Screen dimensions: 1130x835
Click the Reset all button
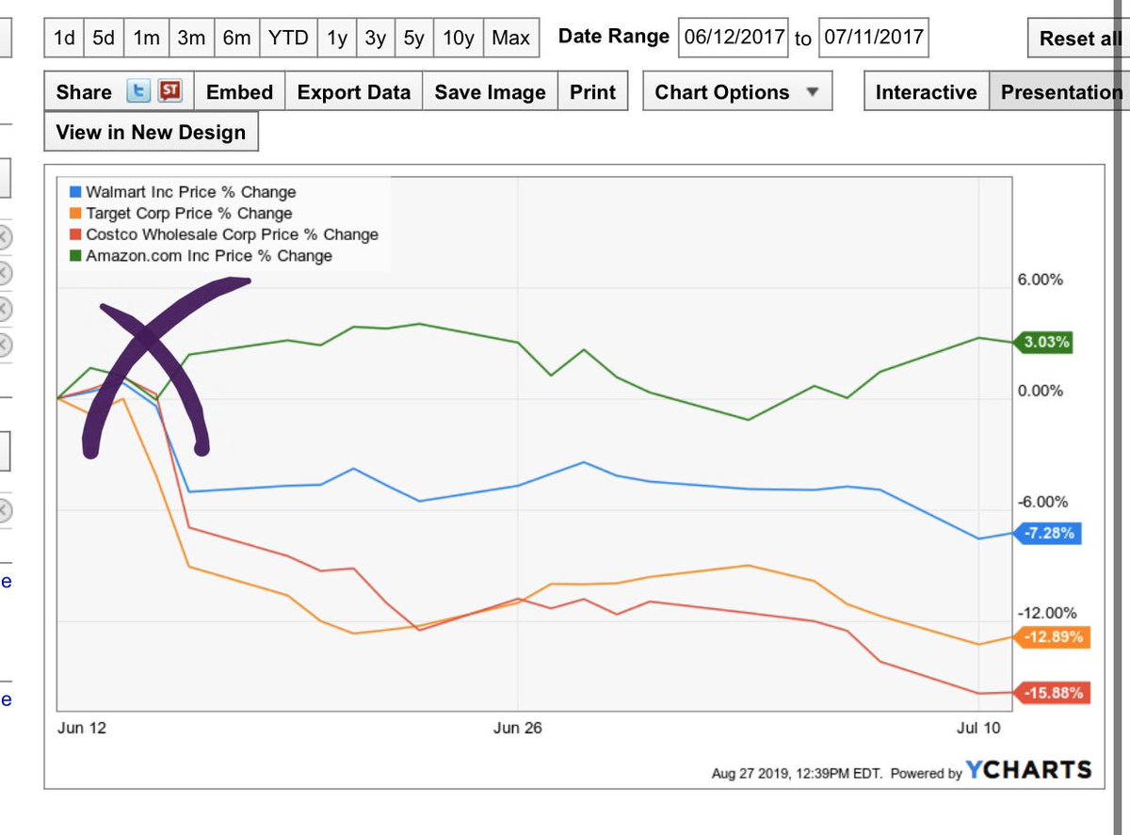coord(1079,39)
